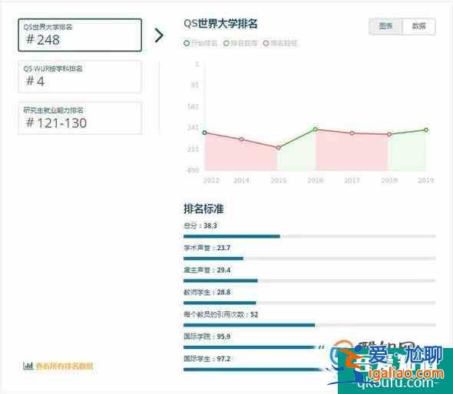Select the QS世界大学排名 #248 card
Image resolution: width=453 pixels, height=394 pixels.
pyautogui.click(x=80, y=35)
